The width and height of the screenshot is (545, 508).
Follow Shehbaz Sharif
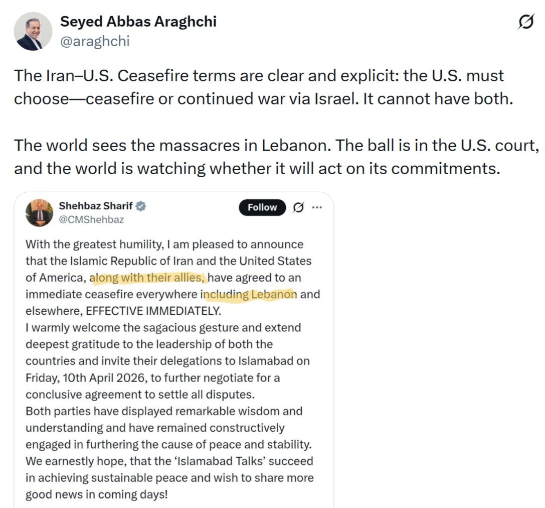262,207
